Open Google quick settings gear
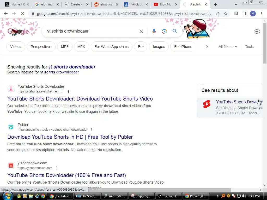Viewport: 267px width, 200px height. coord(257,32)
